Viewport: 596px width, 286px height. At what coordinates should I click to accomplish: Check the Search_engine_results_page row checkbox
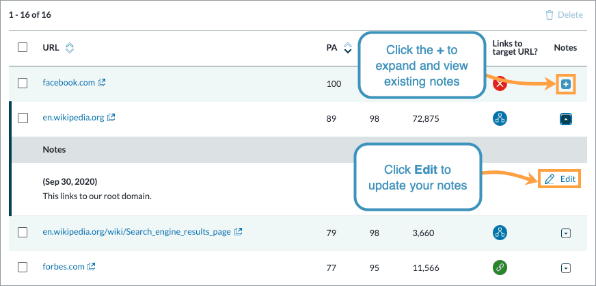click(x=23, y=233)
